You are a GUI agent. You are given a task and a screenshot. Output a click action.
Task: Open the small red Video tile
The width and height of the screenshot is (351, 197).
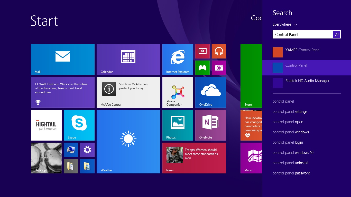pyautogui.click(x=202, y=51)
